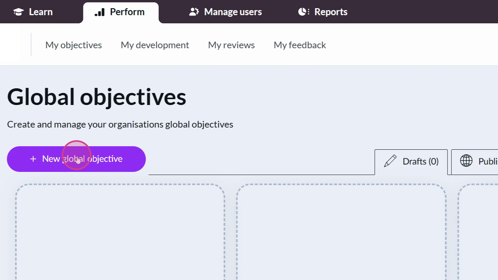Open the My development page

point(155,45)
